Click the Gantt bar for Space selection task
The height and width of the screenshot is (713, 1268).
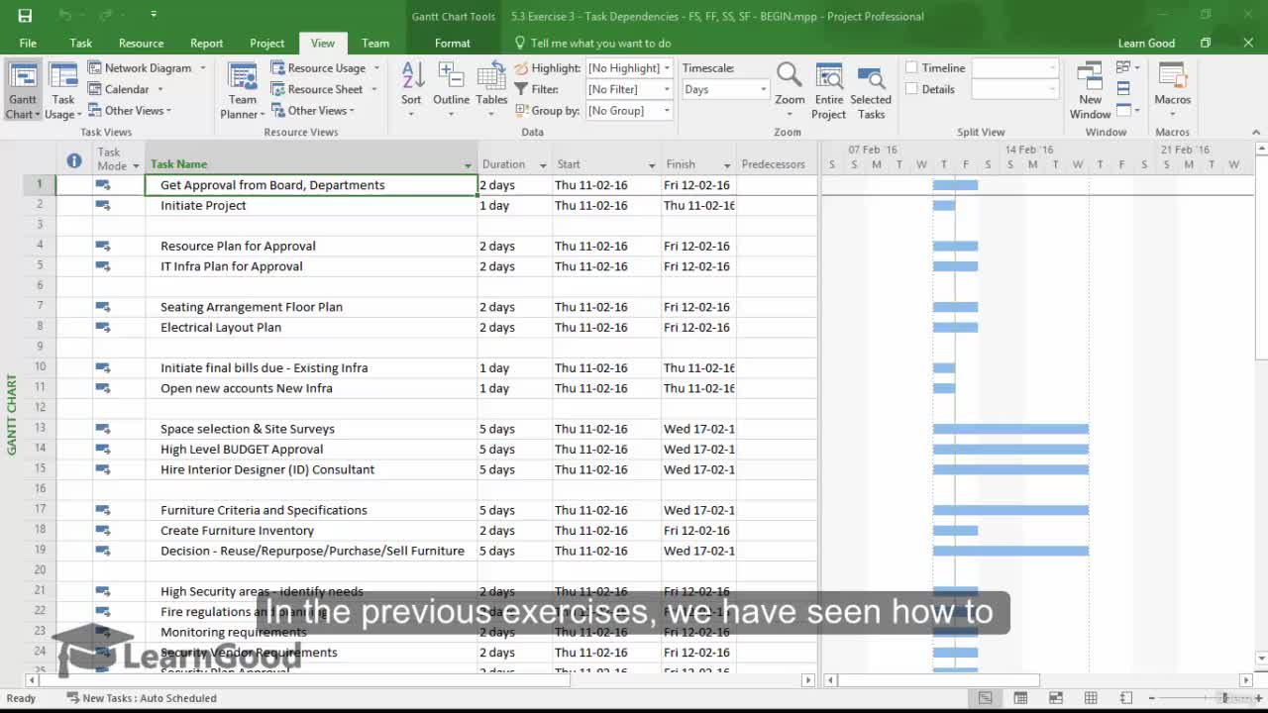coord(1010,429)
